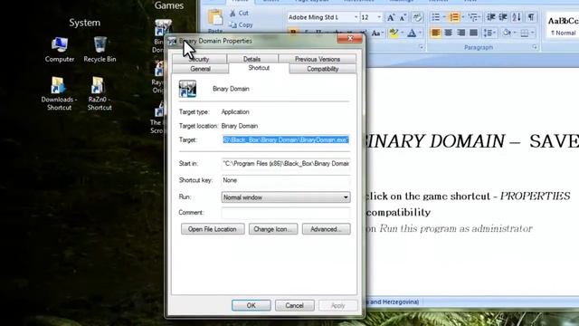Viewport: 579px width, 326px height.
Task: Select the Shortcut tab
Action: [x=259, y=68]
